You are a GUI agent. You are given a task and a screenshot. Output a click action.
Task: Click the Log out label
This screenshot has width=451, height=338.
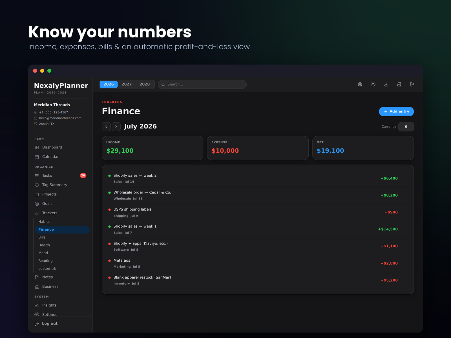pyautogui.click(x=50, y=324)
